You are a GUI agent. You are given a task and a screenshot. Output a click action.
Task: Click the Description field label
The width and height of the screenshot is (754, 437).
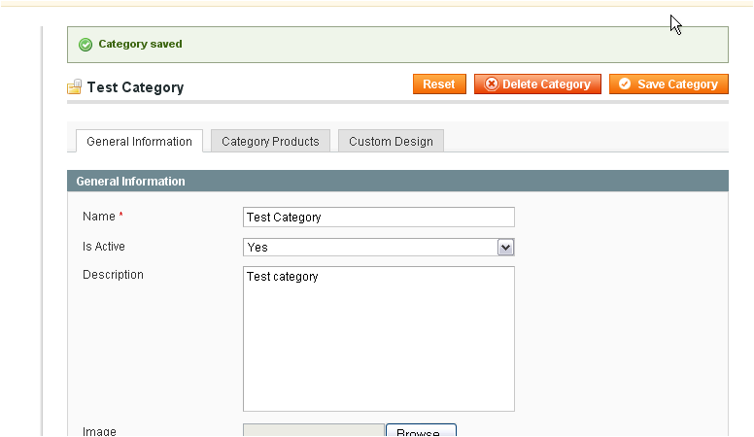coord(113,275)
